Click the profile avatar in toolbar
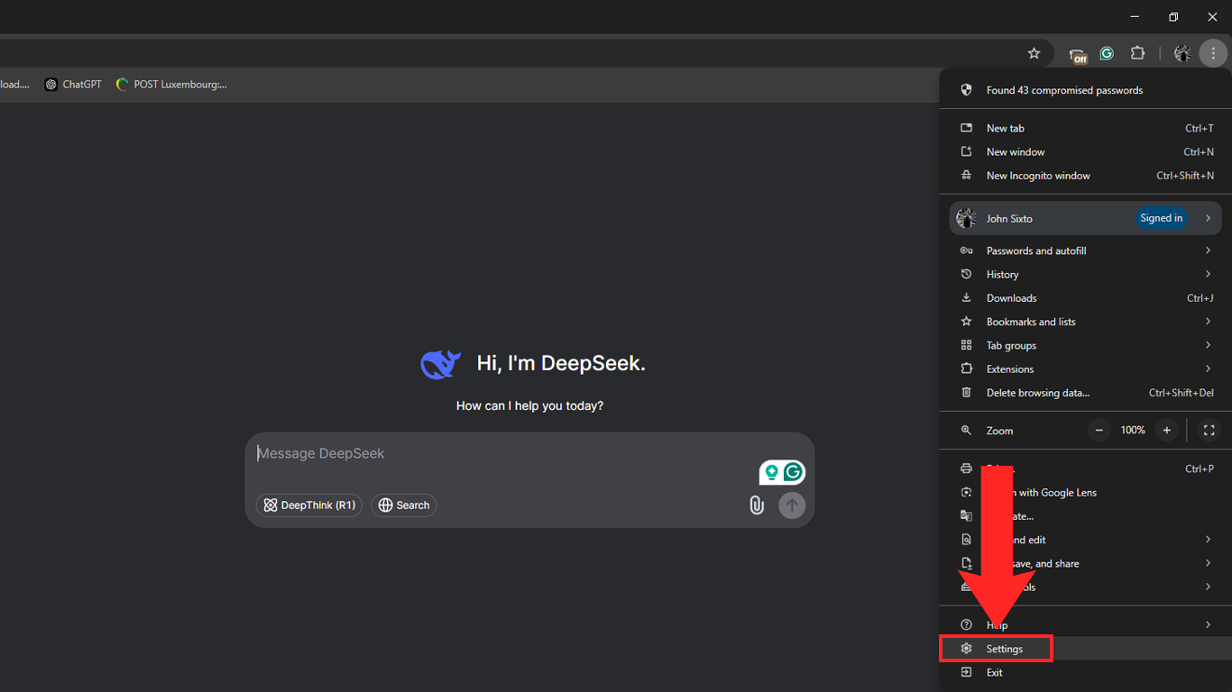The height and width of the screenshot is (692, 1232). (1182, 53)
